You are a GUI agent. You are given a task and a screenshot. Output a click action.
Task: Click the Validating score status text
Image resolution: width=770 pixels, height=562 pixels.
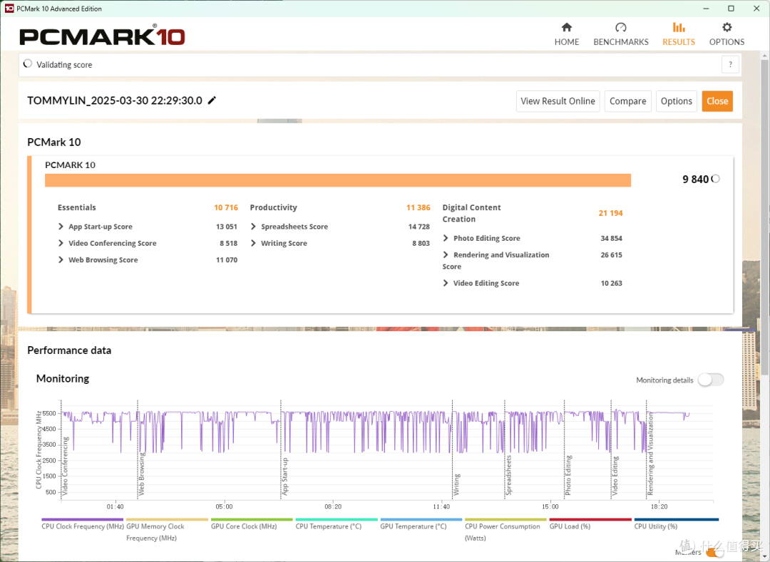[64, 65]
